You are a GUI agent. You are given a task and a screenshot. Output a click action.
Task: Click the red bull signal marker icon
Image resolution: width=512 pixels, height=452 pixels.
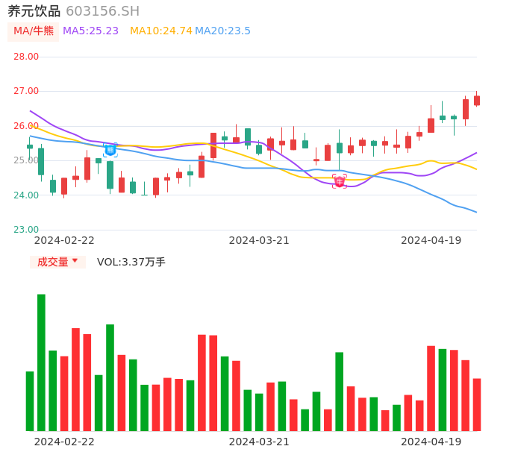(x=340, y=181)
